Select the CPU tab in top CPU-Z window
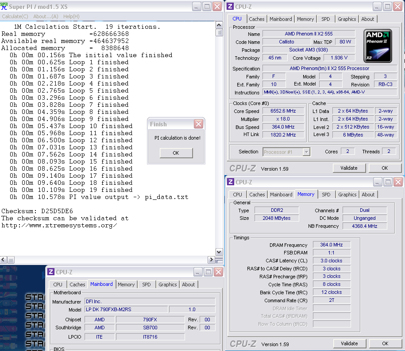 [237, 19]
